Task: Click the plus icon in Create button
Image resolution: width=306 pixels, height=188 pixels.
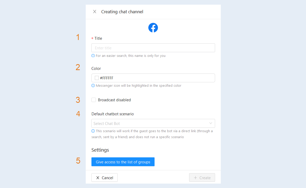Action: coord(195,178)
